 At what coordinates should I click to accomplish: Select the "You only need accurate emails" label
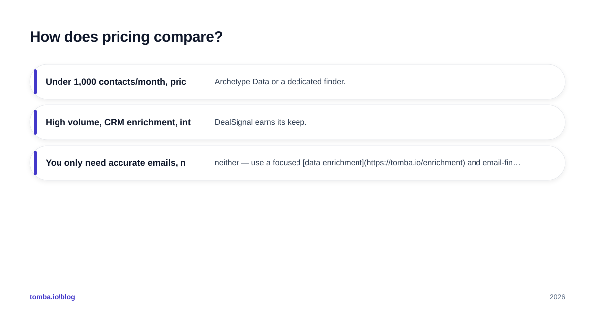pyautogui.click(x=116, y=163)
